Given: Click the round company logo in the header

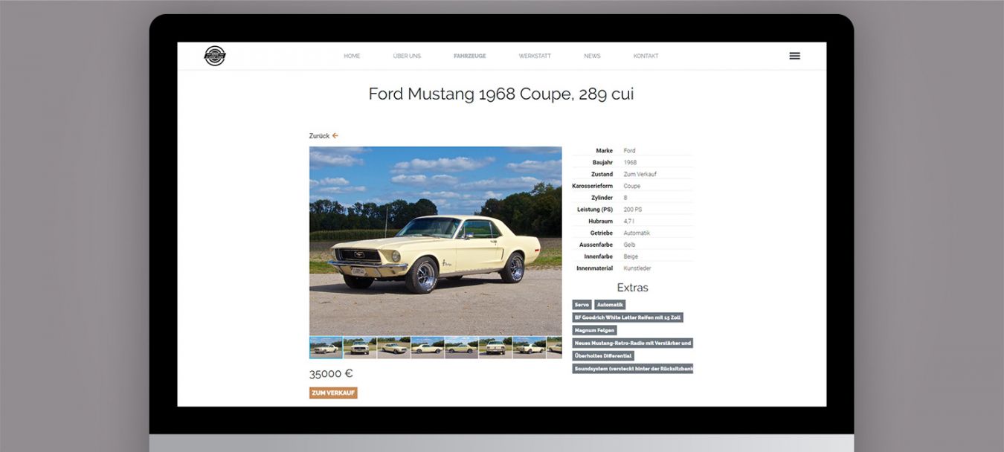Looking at the screenshot, I should coord(215,56).
